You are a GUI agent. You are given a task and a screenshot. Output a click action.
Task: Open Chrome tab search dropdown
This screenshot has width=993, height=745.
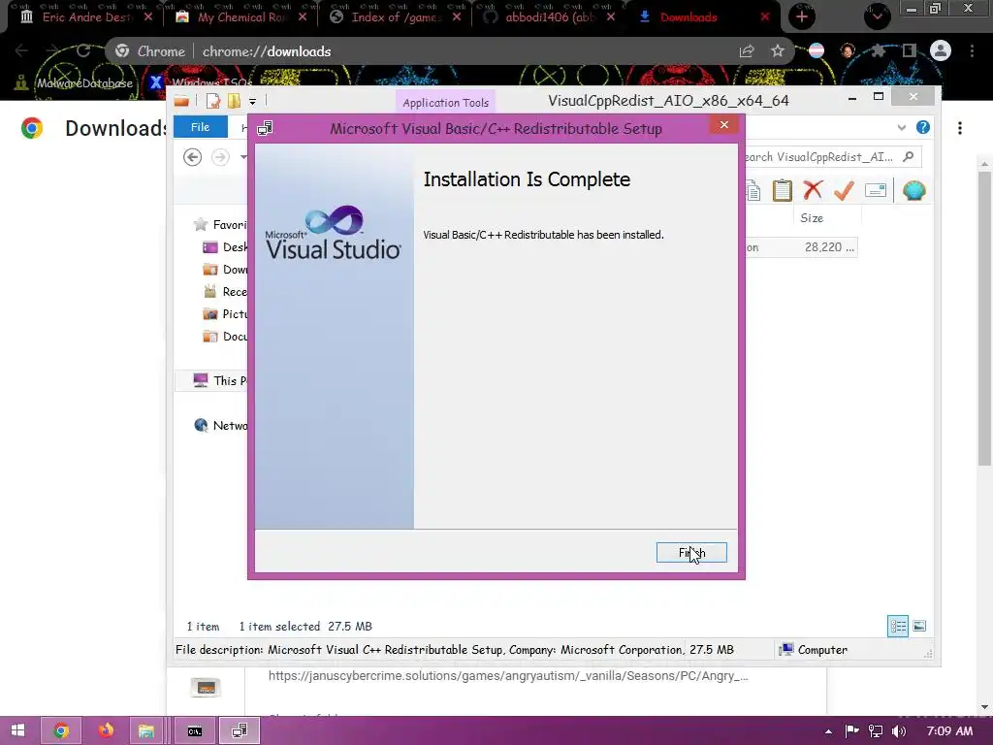coord(877,16)
